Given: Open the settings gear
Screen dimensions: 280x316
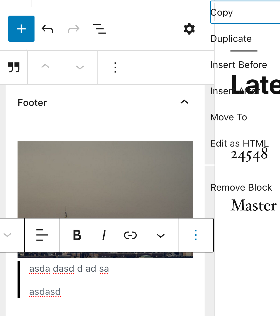Looking at the screenshot, I should click(189, 29).
